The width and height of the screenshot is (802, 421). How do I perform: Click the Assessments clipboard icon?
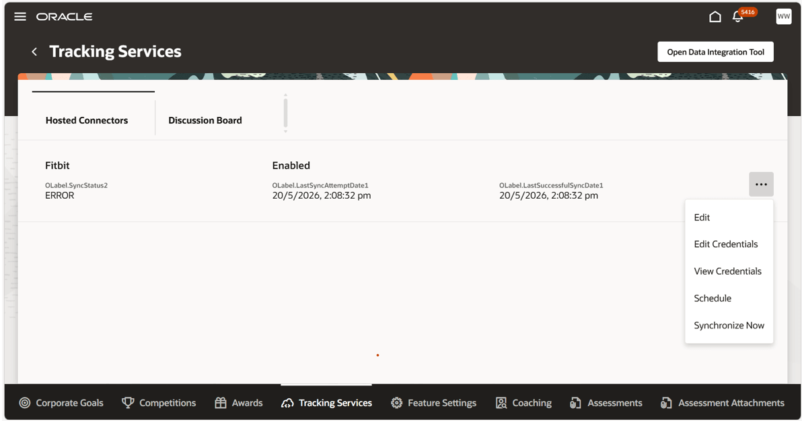[x=575, y=403]
